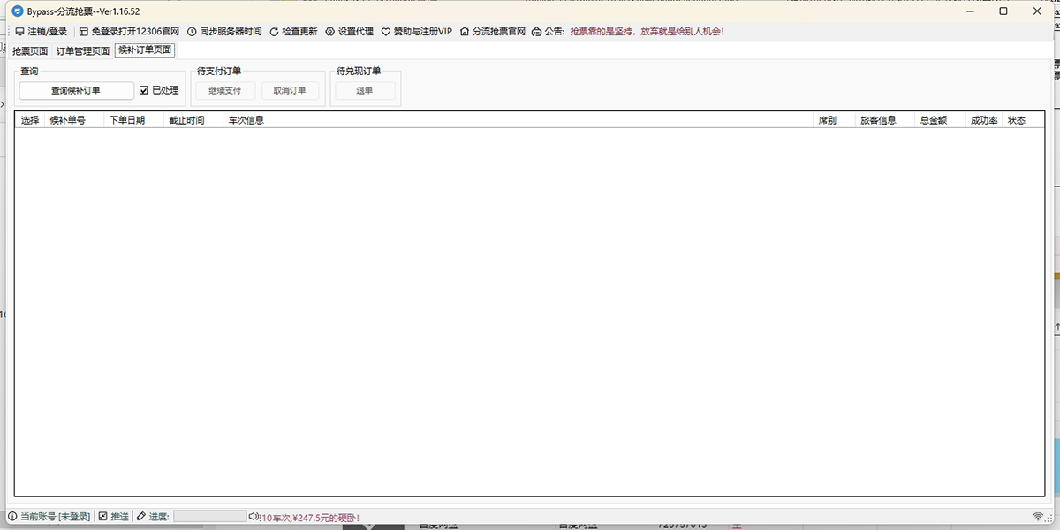Click the 推送 status bar toggle

pos(103,516)
